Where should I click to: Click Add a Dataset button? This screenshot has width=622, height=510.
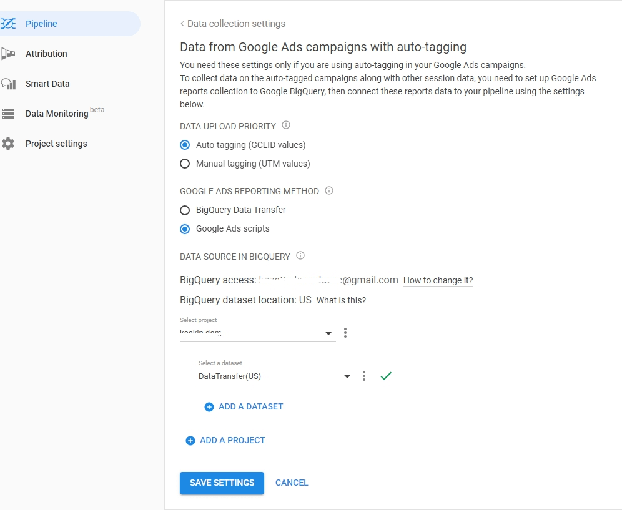pos(244,406)
